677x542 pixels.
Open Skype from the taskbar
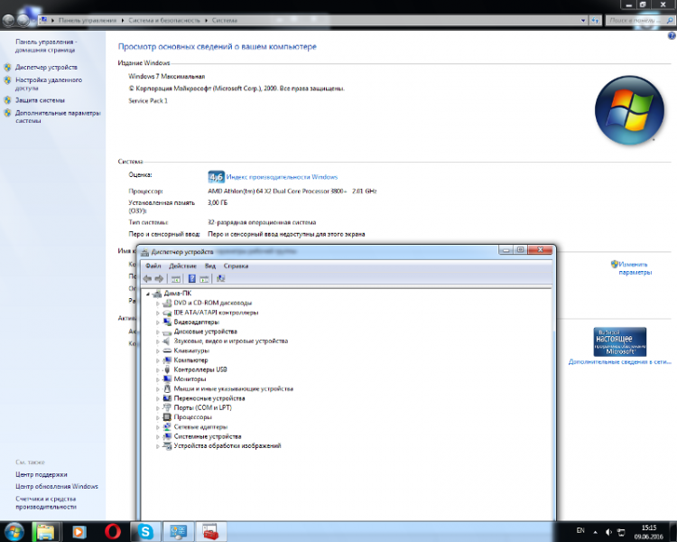point(144,531)
